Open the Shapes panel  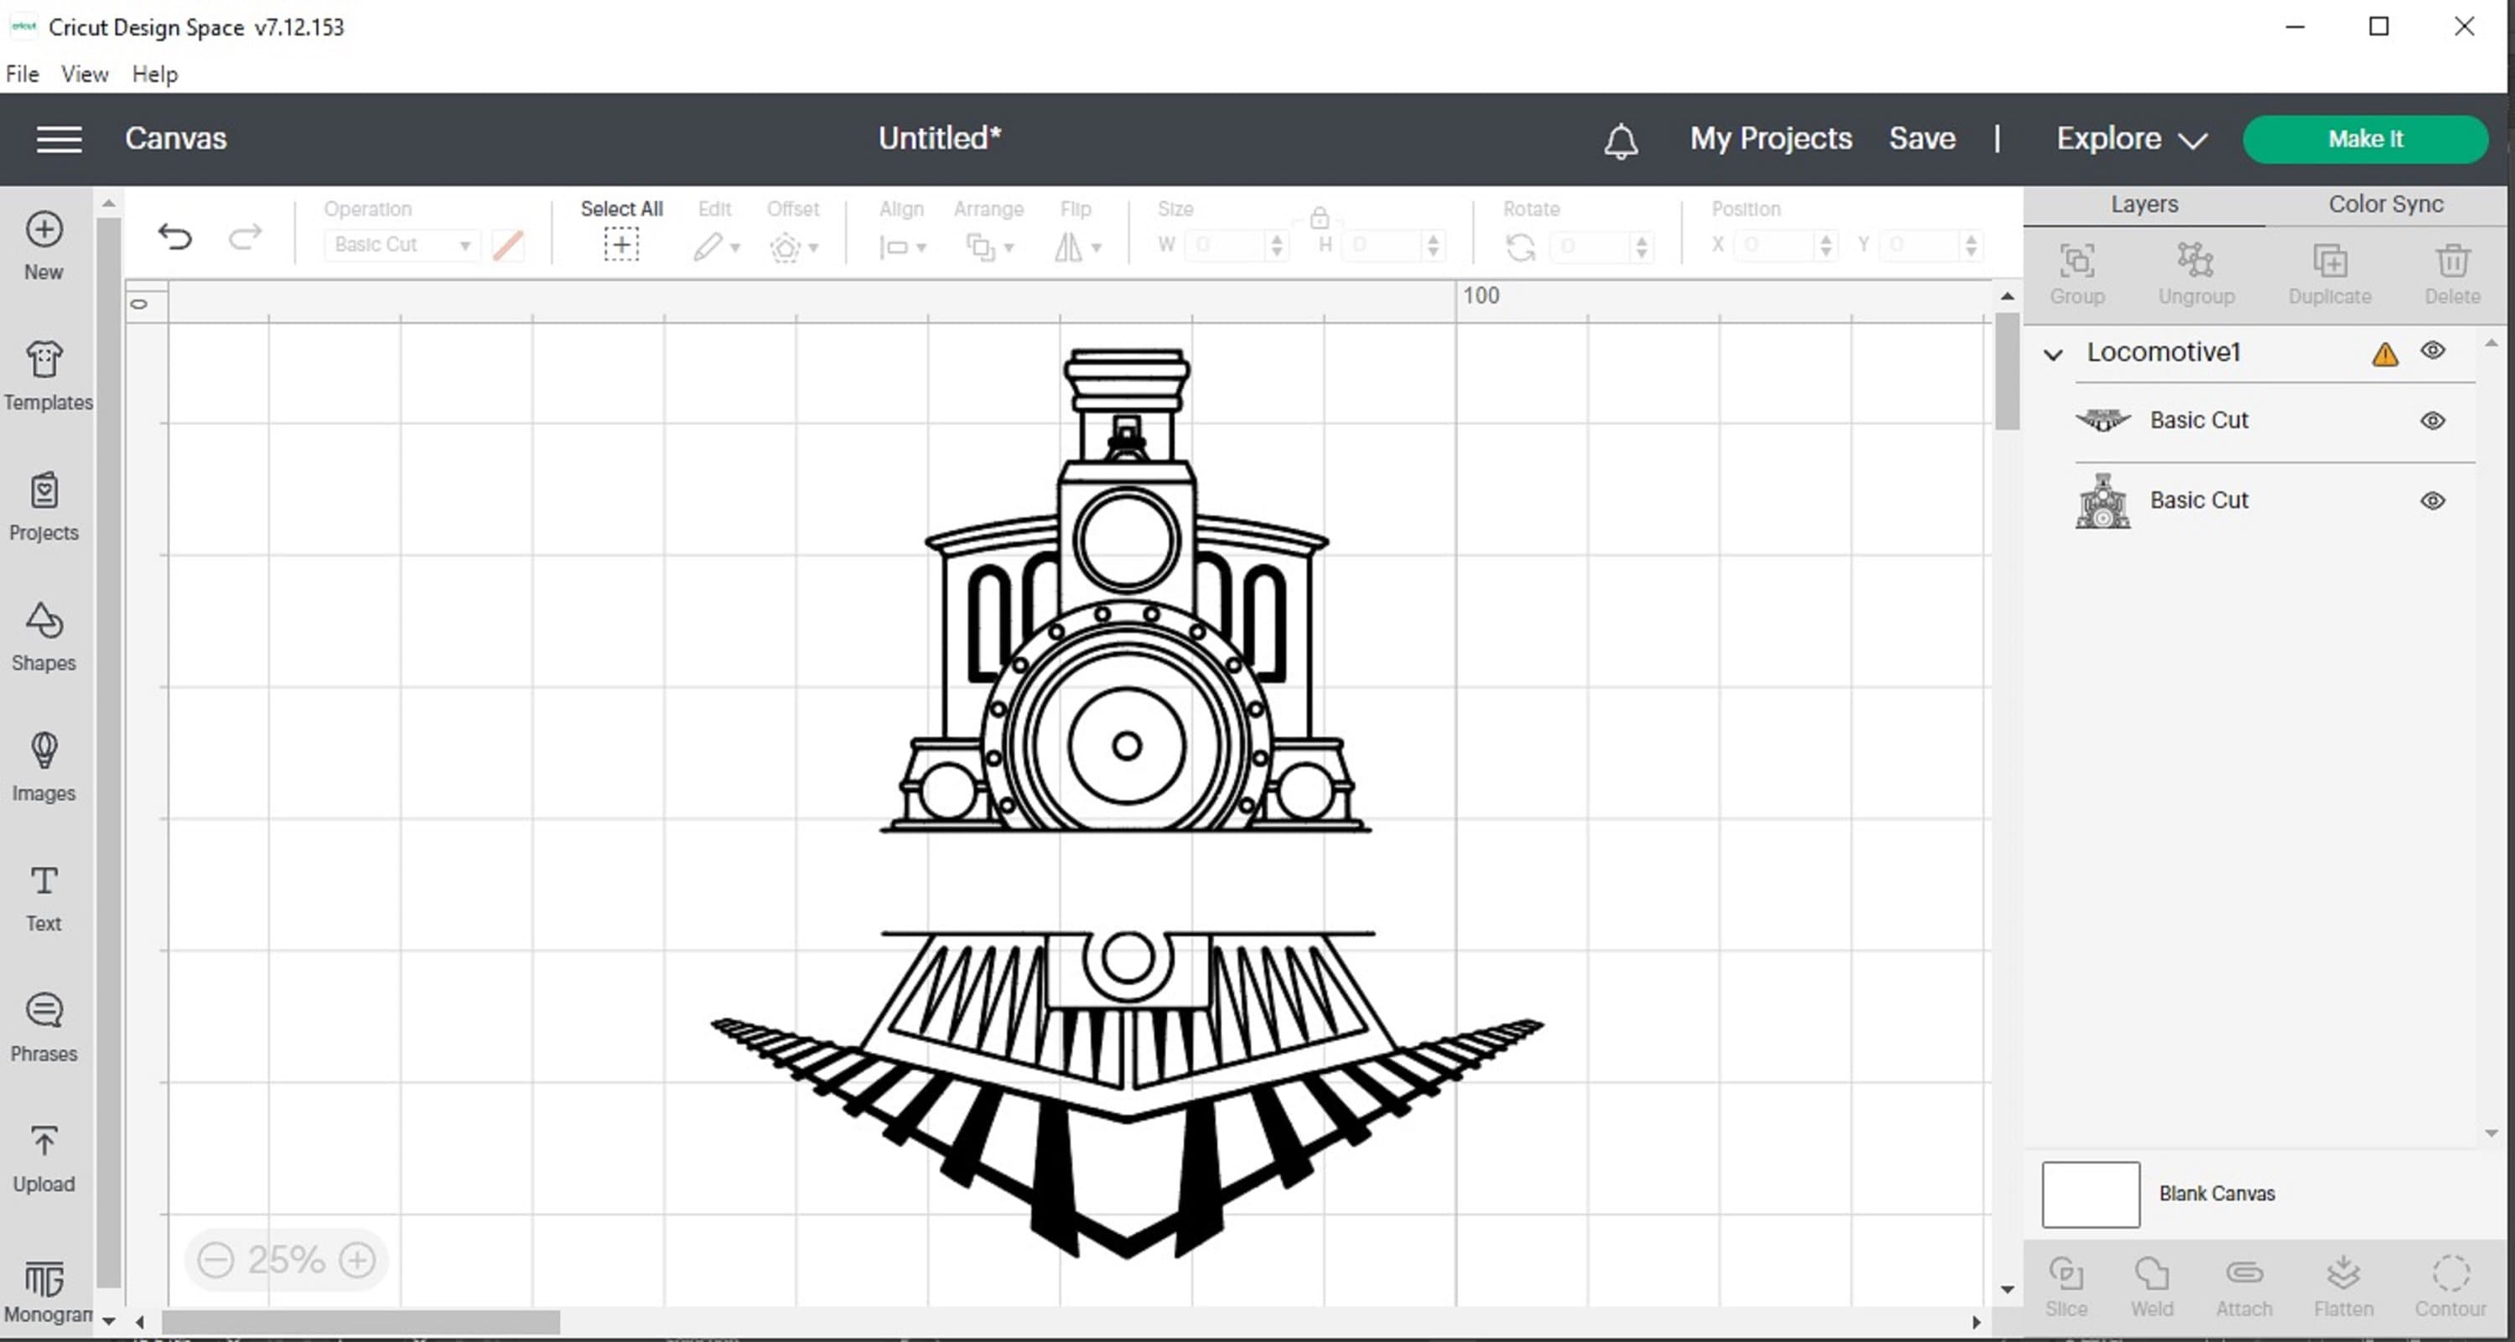pos(44,636)
